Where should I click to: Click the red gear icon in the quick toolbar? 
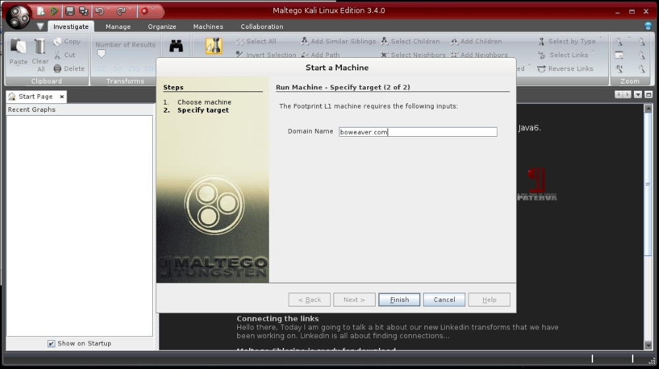(x=144, y=11)
